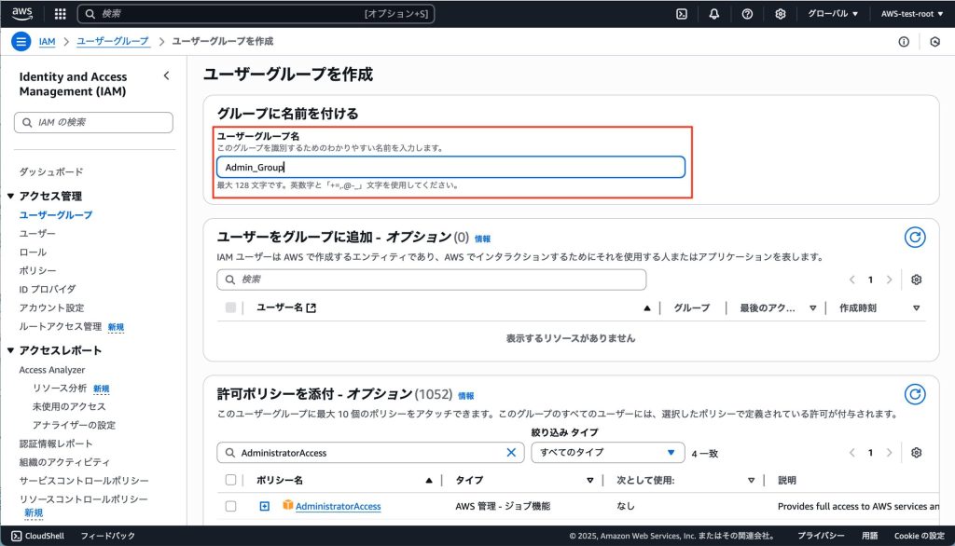Sort users by 作成時刻 column
The image size is (955, 546).
(916, 308)
